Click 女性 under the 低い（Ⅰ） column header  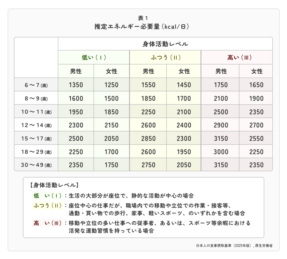click(x=112, y=71)
